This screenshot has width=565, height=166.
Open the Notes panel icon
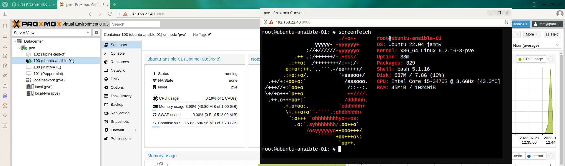click(x=5, y=66)
